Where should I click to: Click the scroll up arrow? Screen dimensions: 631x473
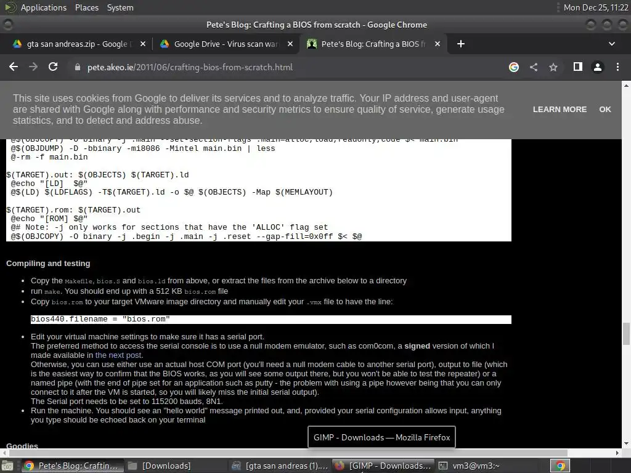pyautogui.click(x=626, y=86)
